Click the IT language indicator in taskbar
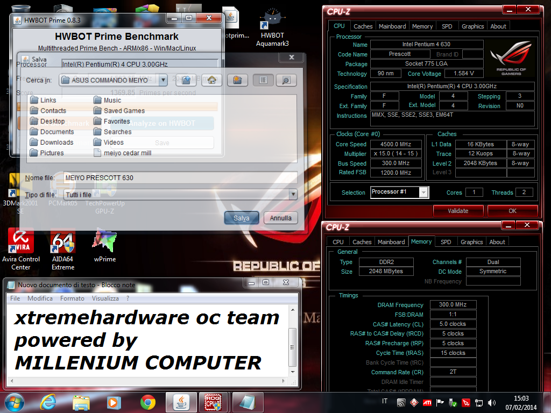The width and height of the screenshot is (551, 413). click(x=385, y=401)
